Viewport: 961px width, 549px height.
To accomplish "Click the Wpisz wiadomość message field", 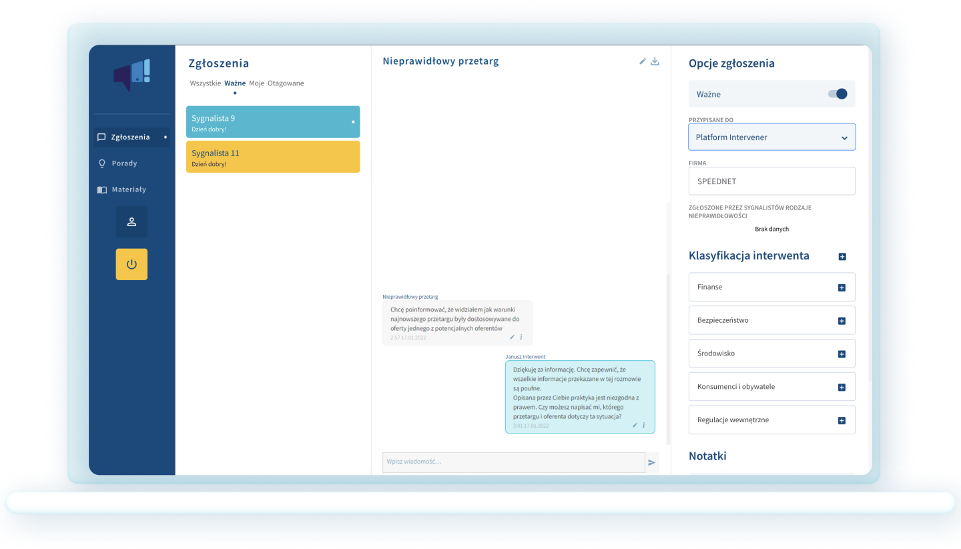I will click(x=514, y=462).
